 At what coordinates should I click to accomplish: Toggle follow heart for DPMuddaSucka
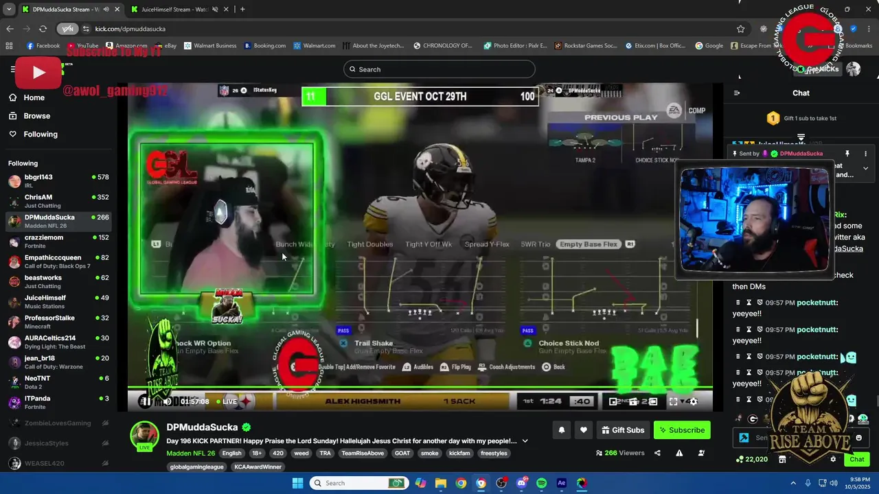pyautogui.click(x=584, y=430)
